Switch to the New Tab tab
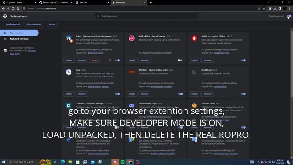293x165 pixels. (92, 3)
